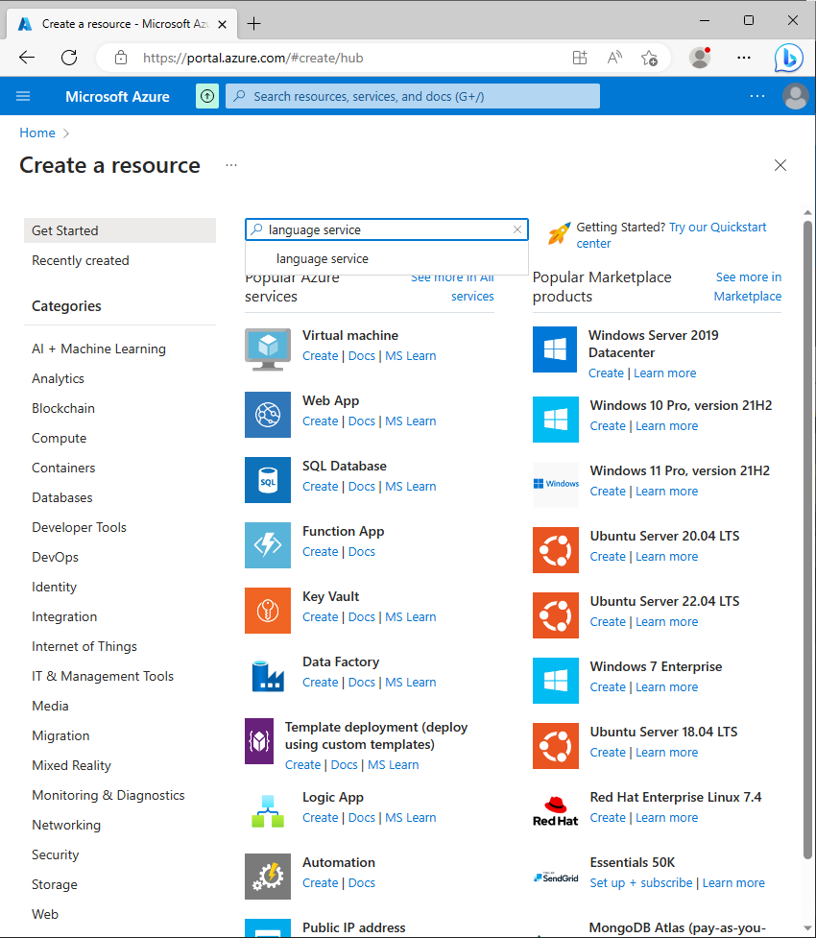Click the Red Hat logo icon
Viewport: 816px width, 938px height.
pyautogui.click(x=556, y=811)
